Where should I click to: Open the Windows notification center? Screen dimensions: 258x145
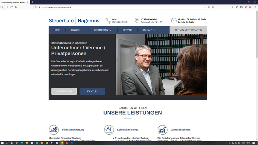(x=253, y=143)
